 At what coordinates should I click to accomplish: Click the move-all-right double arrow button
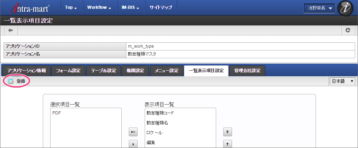coord(133,132)
